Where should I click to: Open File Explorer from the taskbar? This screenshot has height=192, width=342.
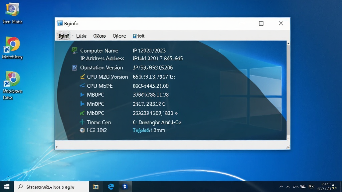(x=96, y=187)
